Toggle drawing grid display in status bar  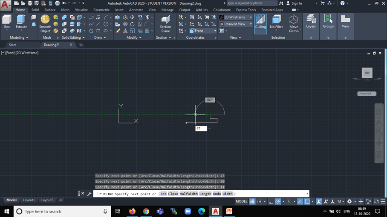point(252,202)
